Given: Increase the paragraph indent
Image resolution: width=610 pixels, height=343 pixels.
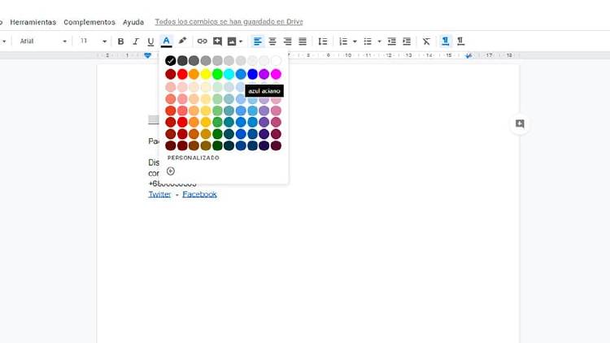Looking at the screenshot, I should [x=407, y=41].
